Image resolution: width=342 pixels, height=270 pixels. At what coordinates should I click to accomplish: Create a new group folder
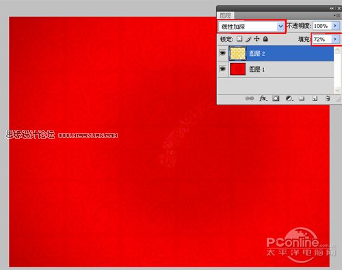click(x=302, y=98)
